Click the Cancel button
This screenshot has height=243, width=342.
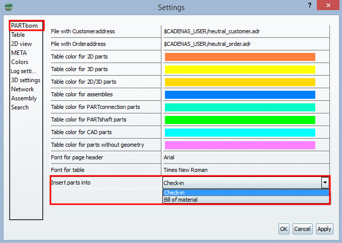click(302, 229)
